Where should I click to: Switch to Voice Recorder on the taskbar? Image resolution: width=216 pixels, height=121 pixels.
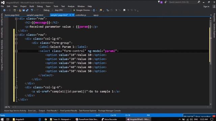pyautogui.click(x=109, y=119)
